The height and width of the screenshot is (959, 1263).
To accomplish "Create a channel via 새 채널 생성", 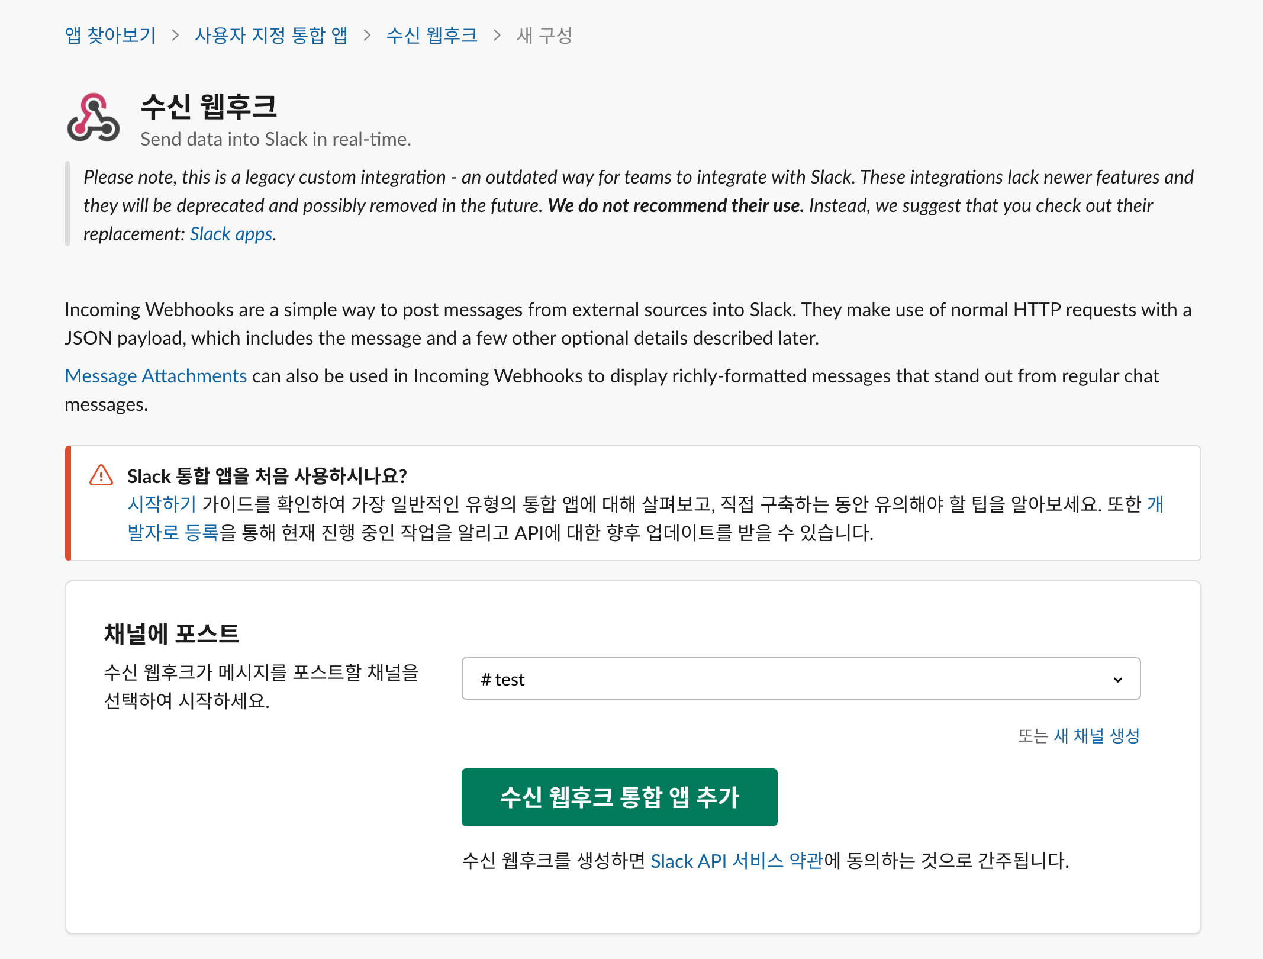I will 1096,736.
